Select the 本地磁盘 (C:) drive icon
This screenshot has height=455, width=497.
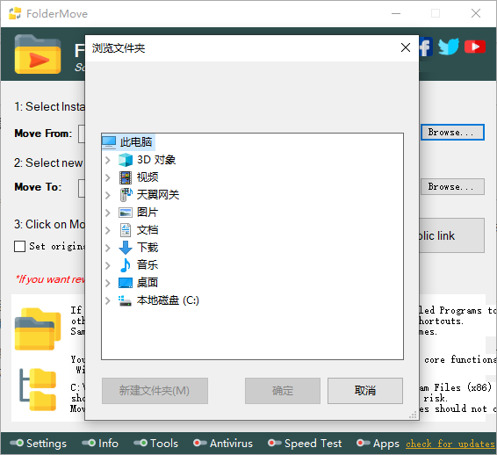click(x=125, y=300)
